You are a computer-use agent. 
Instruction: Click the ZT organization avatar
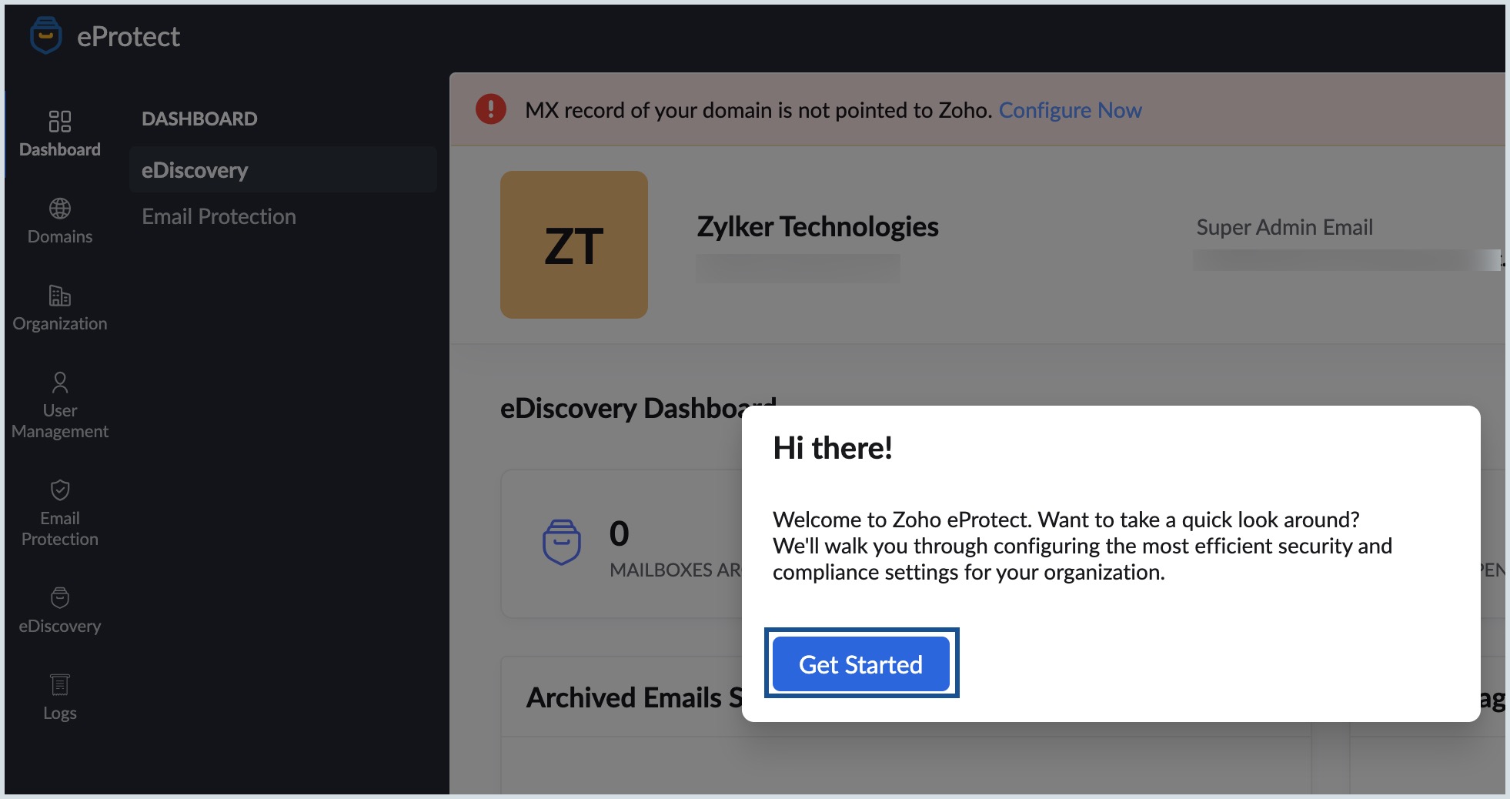click(x=574, y=245)
